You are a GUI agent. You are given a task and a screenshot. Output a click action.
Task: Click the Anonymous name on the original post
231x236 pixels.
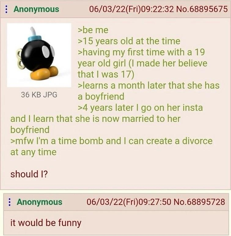tap(36, 9)
